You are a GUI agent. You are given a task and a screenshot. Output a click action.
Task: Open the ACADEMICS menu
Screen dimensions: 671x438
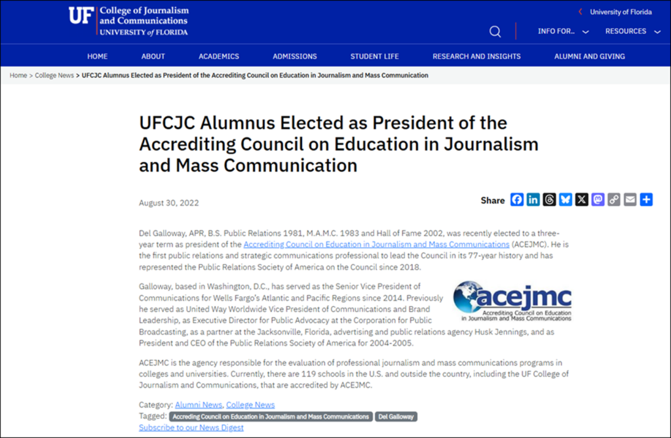click(219, 56)
